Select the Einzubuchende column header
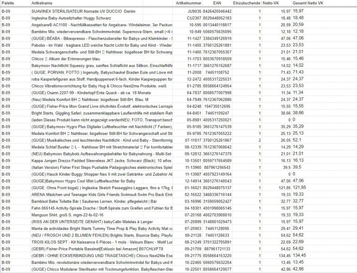357x273 pixels. [247, 3]
